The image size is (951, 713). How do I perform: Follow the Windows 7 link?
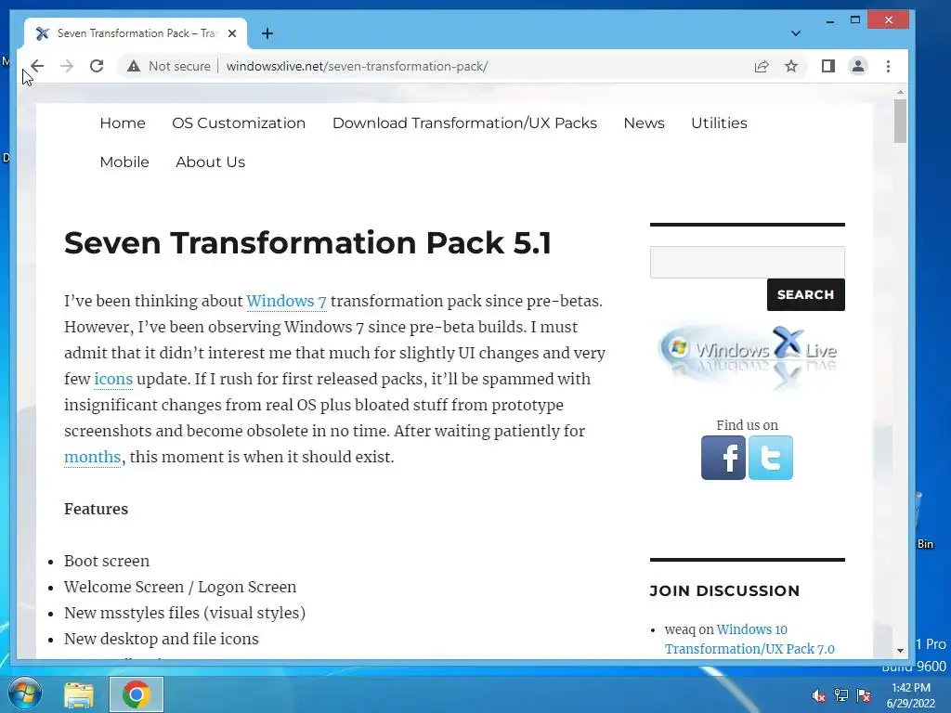point(286,302)
